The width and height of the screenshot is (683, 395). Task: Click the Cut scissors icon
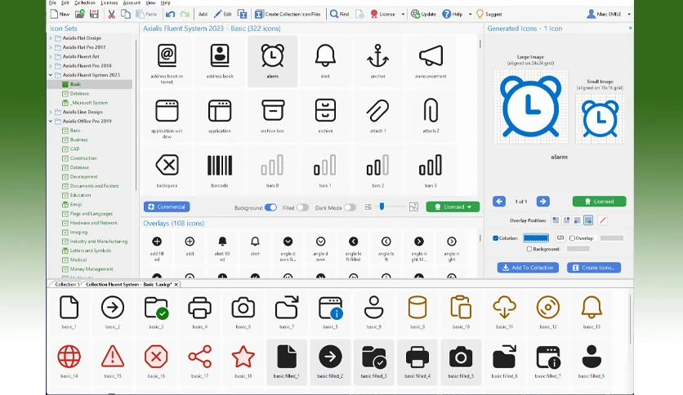click(x=111, y=14)
